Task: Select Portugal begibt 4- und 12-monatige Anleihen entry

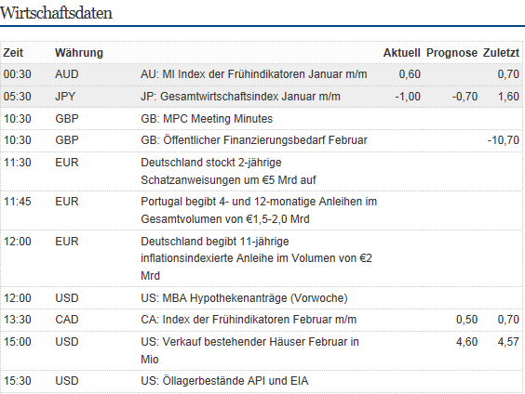Action: pos(259,211)
